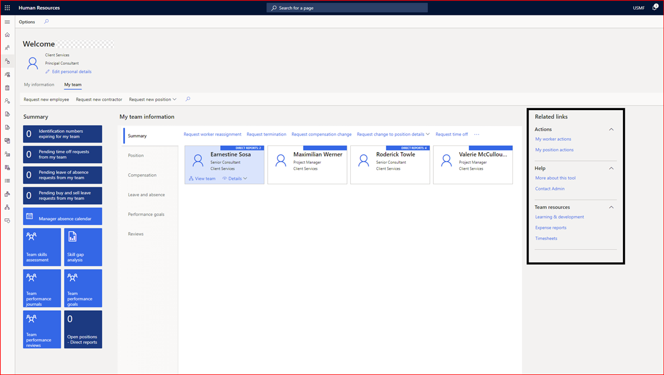Click the Team skills assessment tile

pos(41,247)
